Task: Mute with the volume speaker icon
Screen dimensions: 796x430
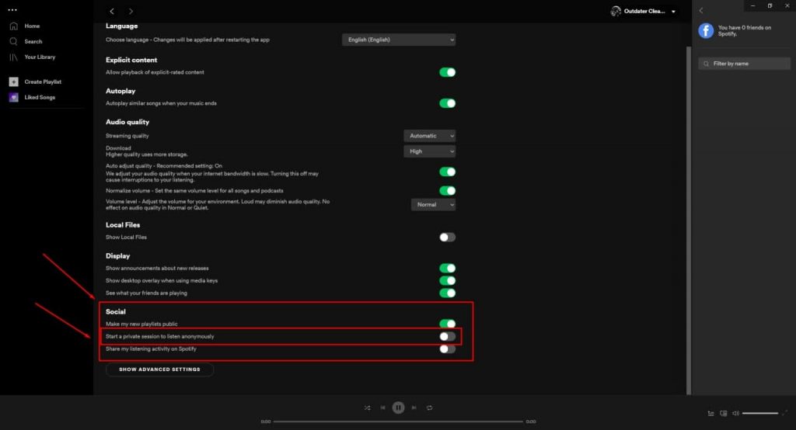Action: 735,413
